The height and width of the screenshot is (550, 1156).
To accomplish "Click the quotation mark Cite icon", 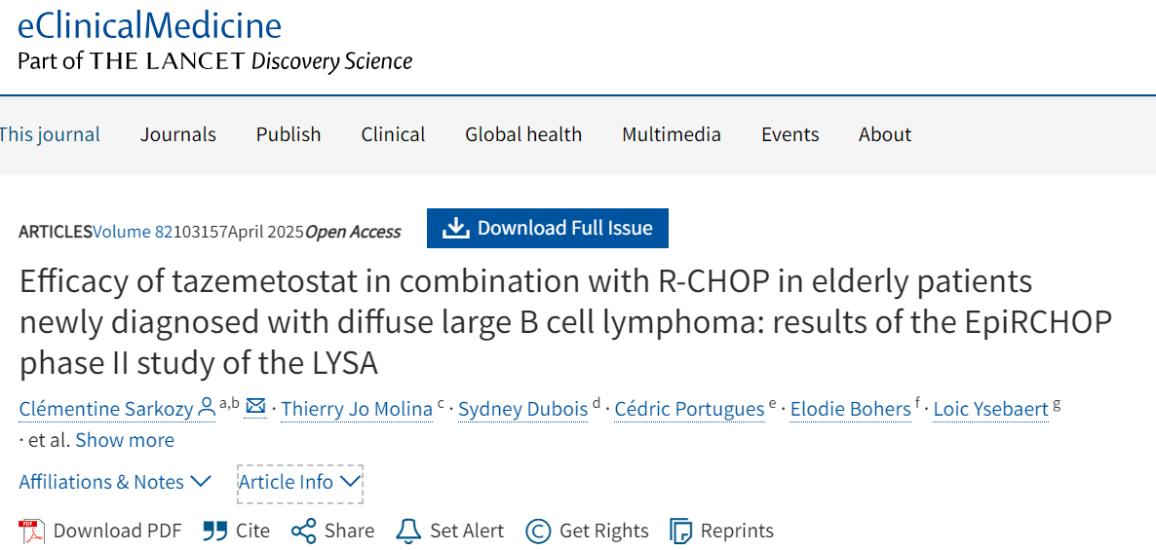I will (214, 531).
